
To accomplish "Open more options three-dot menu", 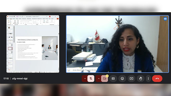I will 148,79.
